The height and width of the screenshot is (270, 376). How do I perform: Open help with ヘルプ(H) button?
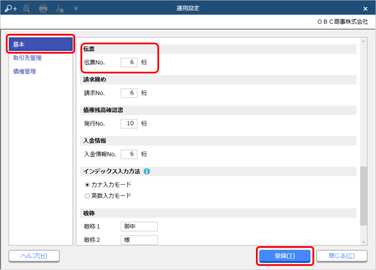[x=34, y=256]
